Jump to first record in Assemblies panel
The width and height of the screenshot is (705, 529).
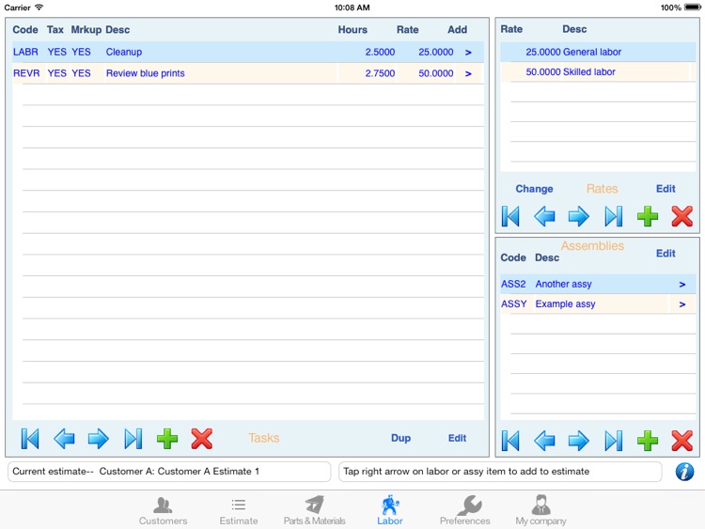pyautogui.click(x=510, y=441)
